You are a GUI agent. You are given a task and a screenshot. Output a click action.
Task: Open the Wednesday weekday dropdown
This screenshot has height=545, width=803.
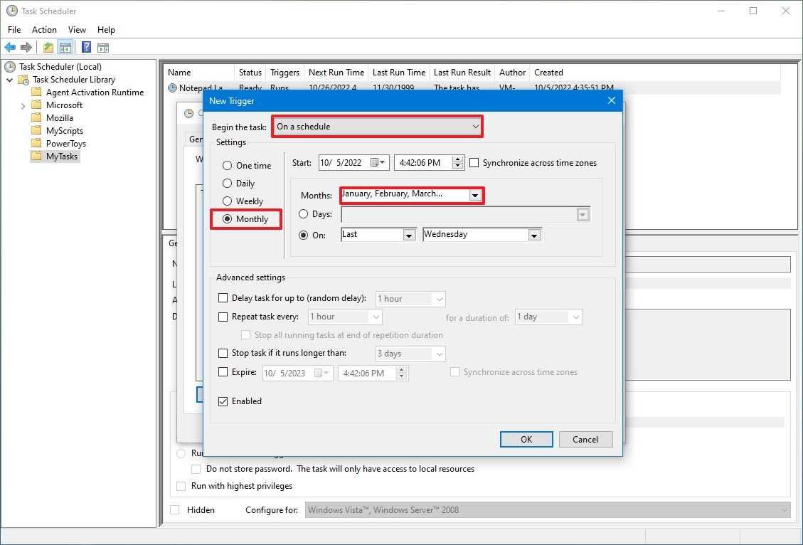534,235
